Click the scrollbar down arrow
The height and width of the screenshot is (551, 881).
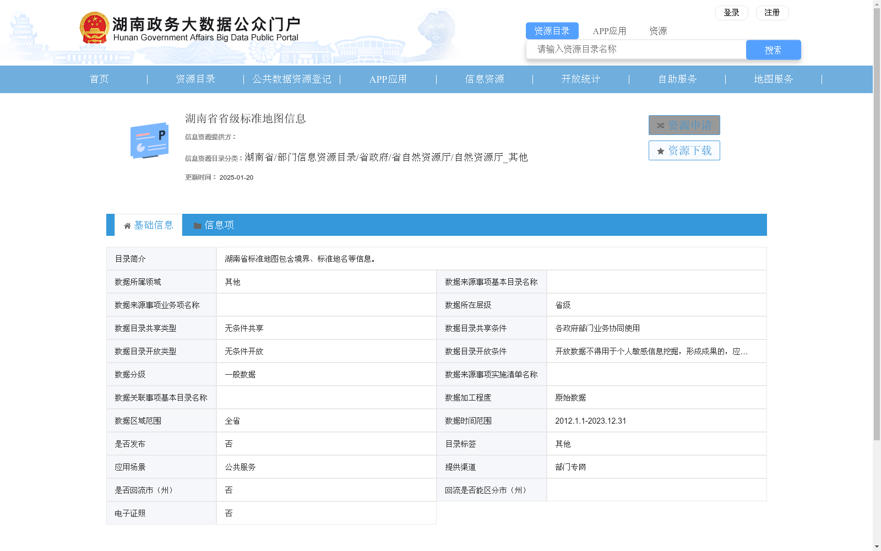[877, 547]
